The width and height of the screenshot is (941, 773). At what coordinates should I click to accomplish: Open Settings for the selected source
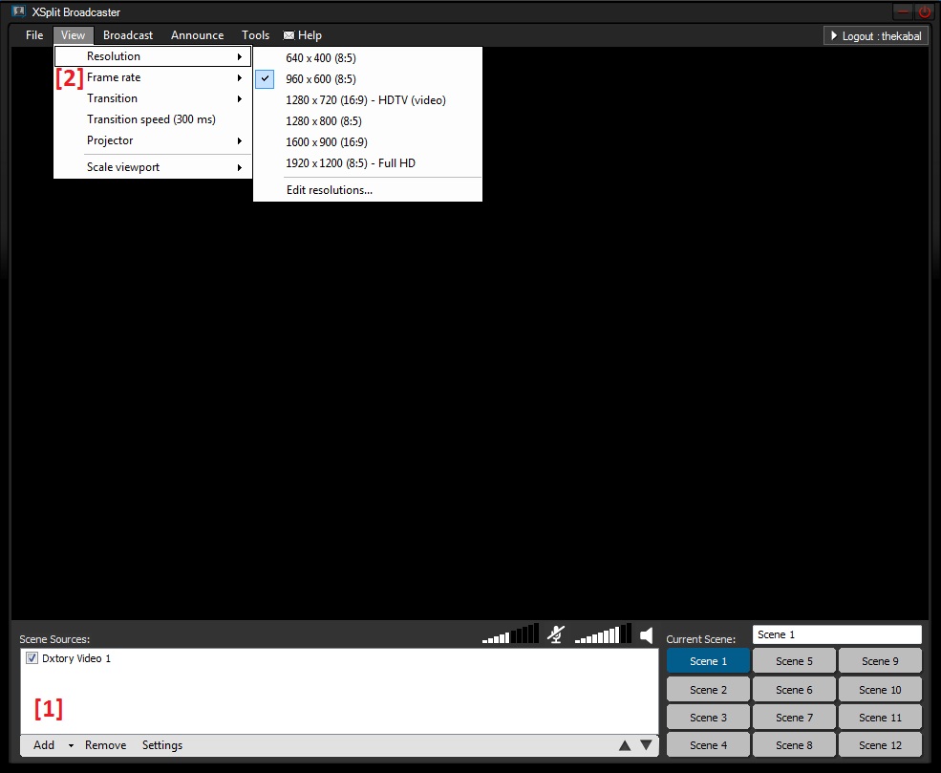[x=161, y=745]
